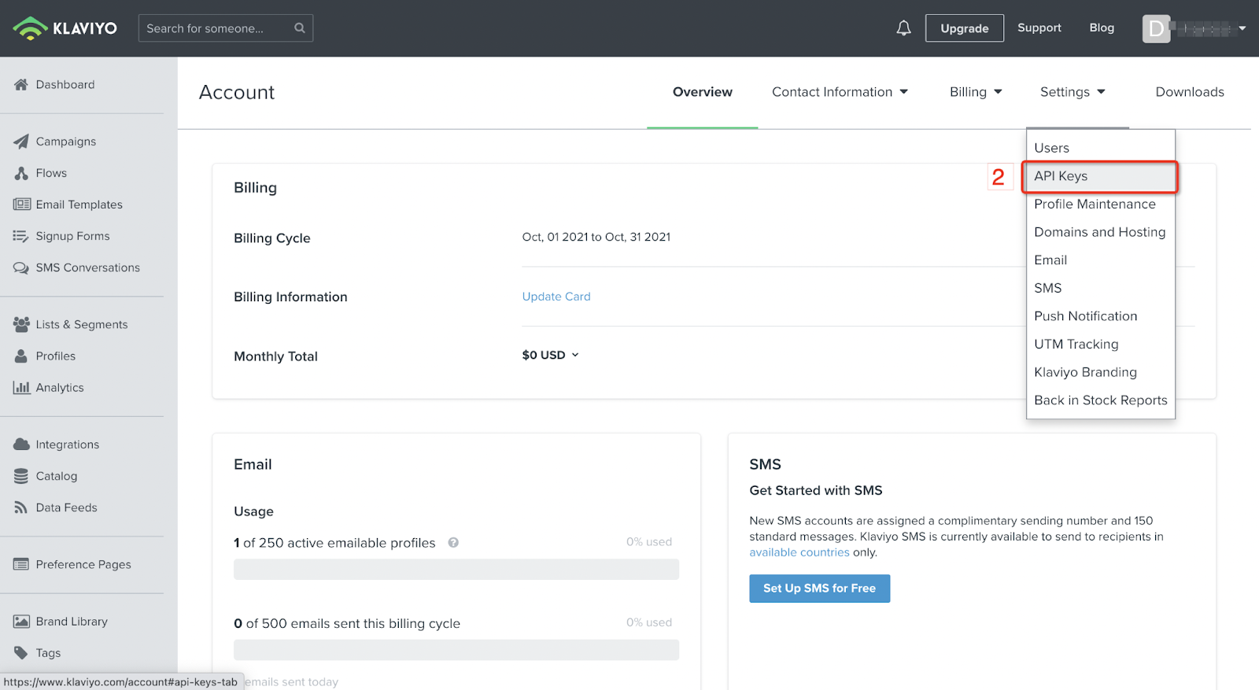Click the Upgrade button
Image resolution: width=1259 pixels, height=690 pixels.
964,28
